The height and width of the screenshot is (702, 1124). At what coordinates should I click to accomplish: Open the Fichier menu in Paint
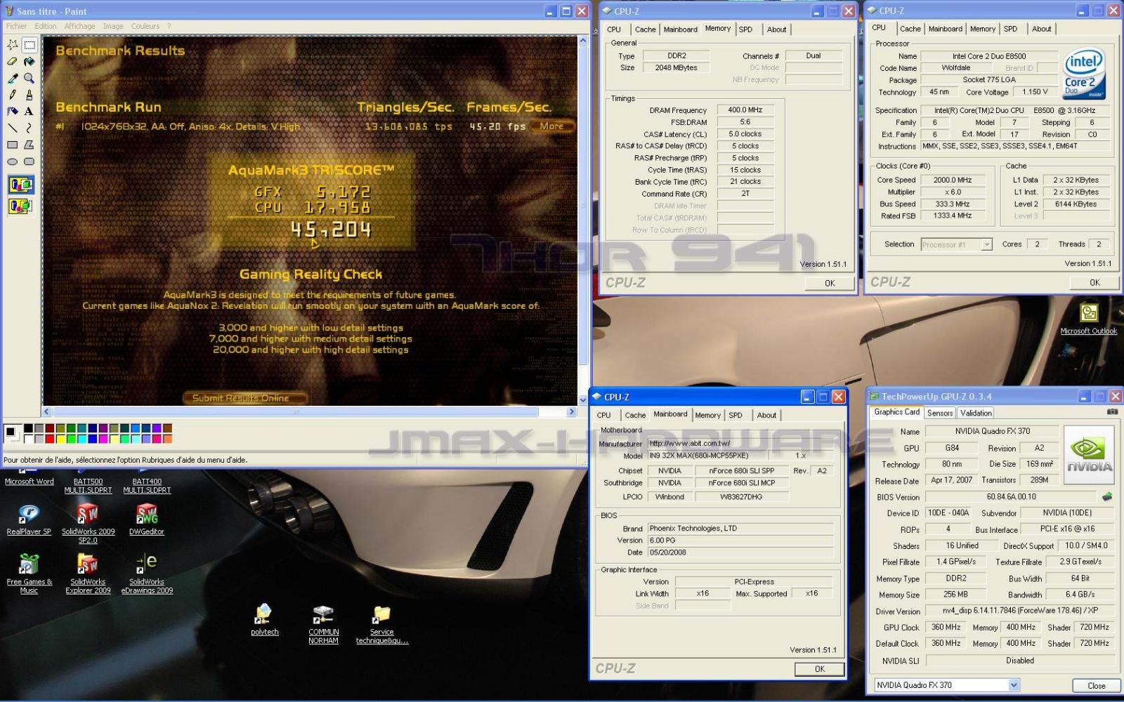pyautogui.click(x=16, y=26)
